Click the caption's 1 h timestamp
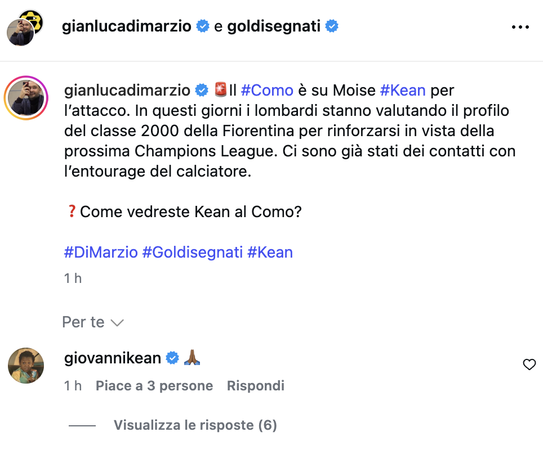The height and width of the screenshot is (450, 543). click(73, 278)
